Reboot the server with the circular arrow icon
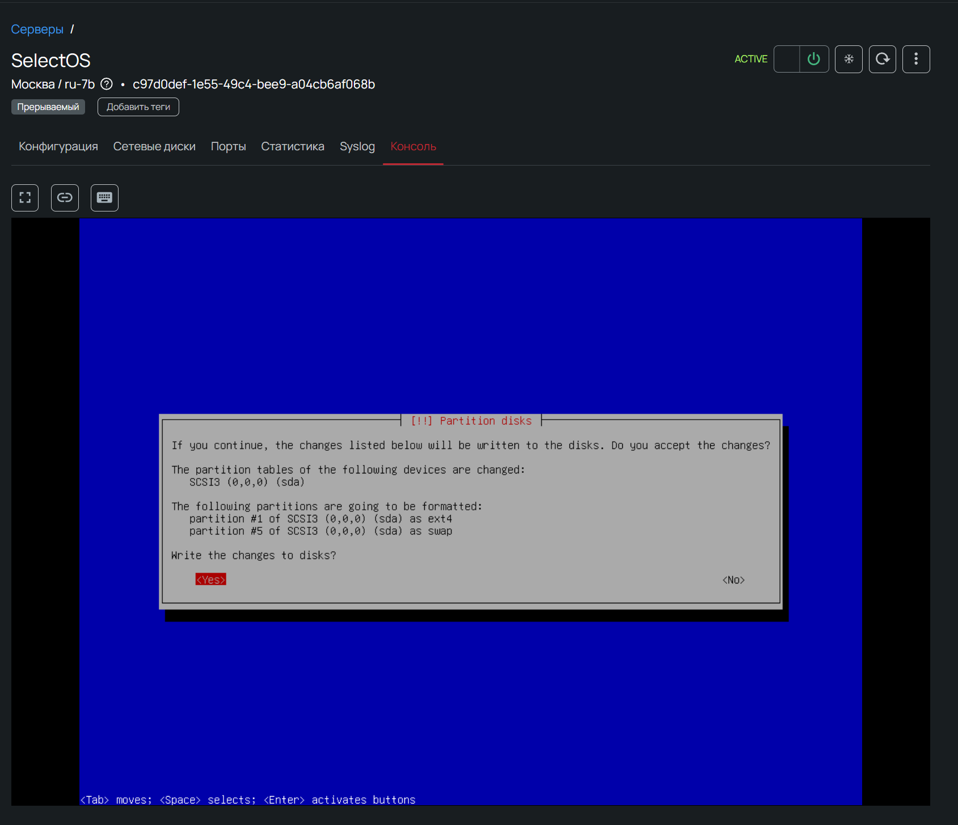 pos(882,59)
